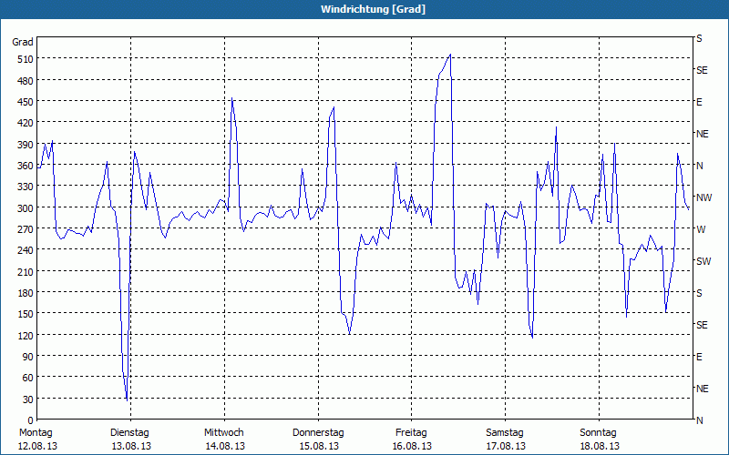Select the Dienstag day label
The height and width of the screenshot is (455, 729).
tap(129, 433)
